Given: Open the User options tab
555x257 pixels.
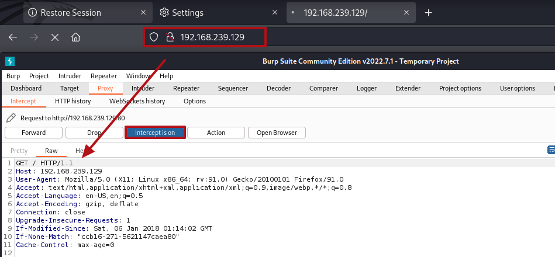Looking at the screenshot, I should pyautogui.click(x=518, y=88).
